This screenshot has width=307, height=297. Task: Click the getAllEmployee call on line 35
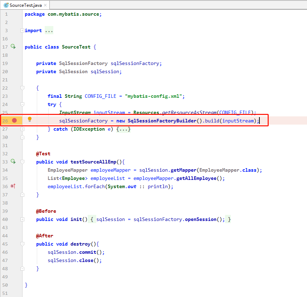click(196, 178)
